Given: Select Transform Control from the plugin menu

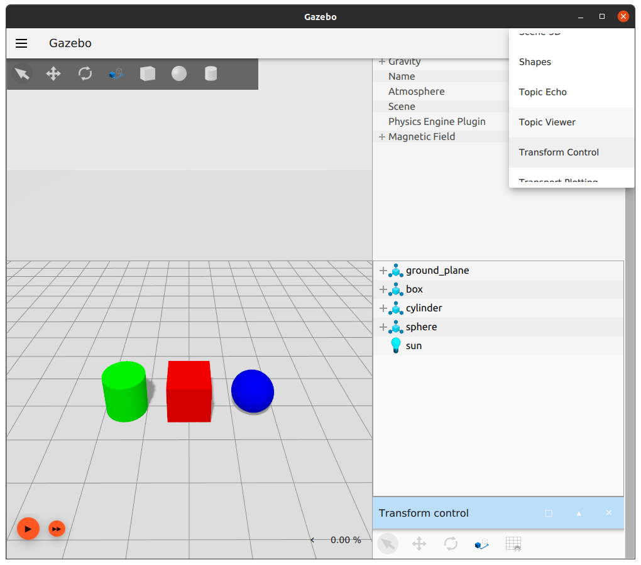Looking at the screenshot, I should tap(571, 153).
